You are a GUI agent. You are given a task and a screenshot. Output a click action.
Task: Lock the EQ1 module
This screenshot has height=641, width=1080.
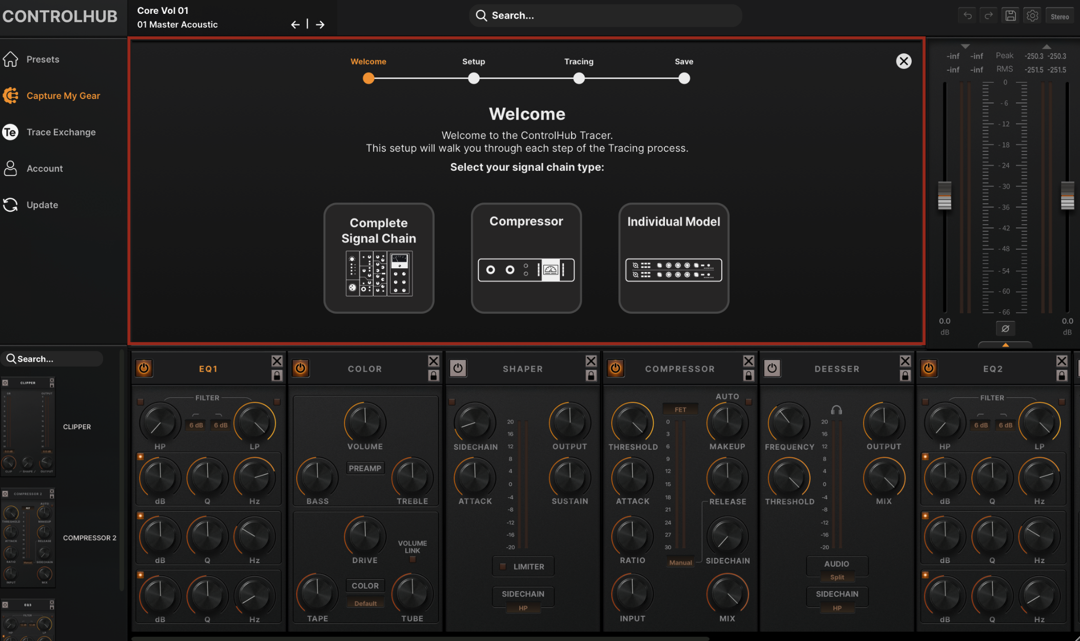(277, 376)
